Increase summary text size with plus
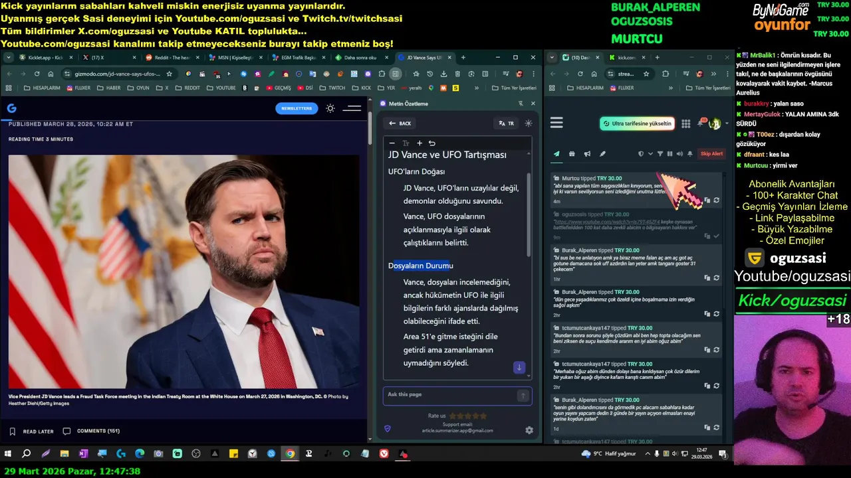The height and width of the screenshot is (478, 851). tap(420, 143)
